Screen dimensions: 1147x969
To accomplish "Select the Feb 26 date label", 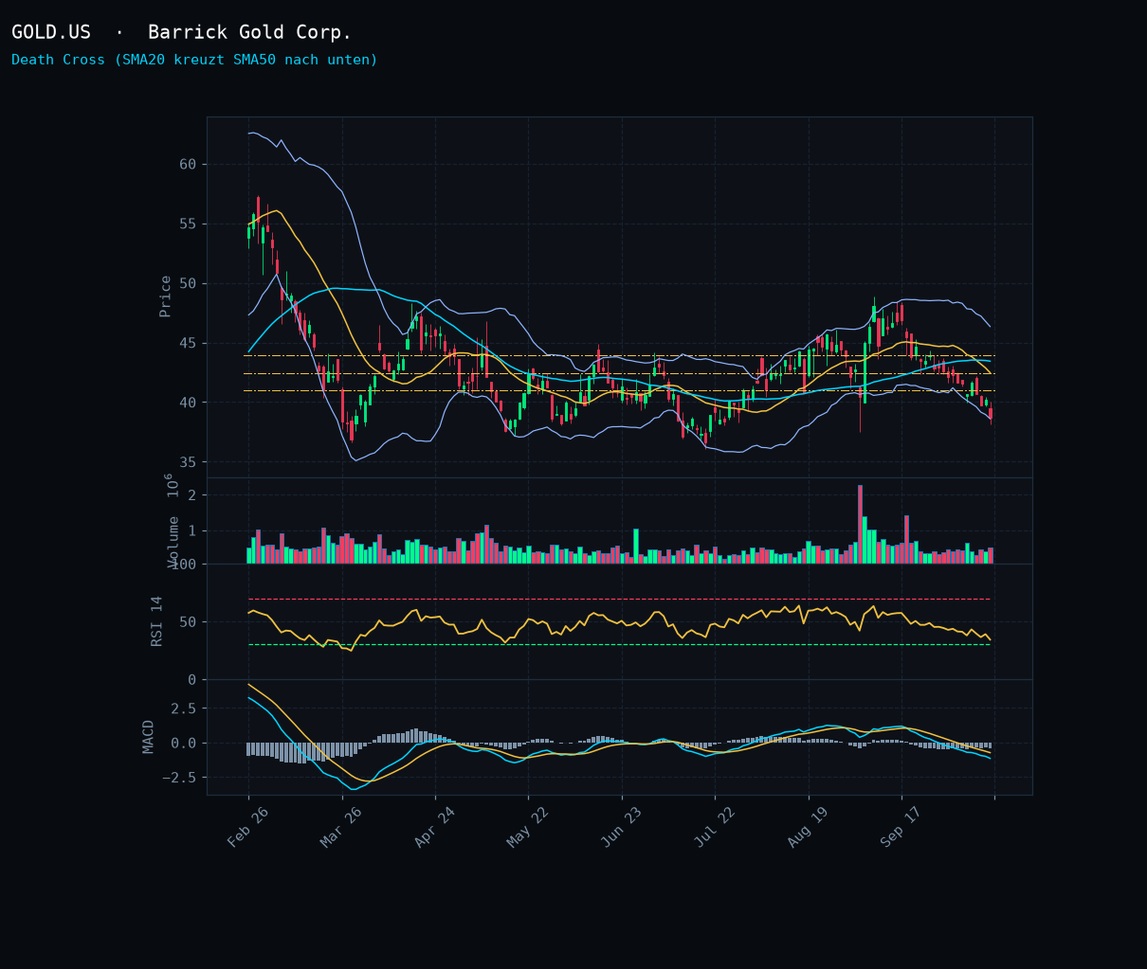I will [247, 828].
